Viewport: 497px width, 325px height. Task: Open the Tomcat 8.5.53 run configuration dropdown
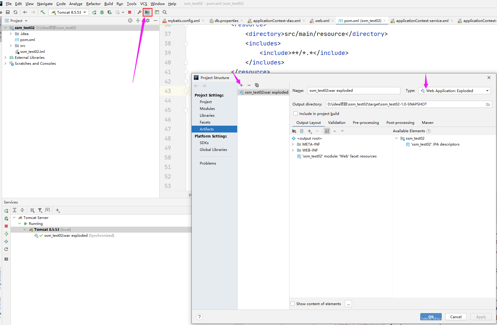[x=69, y=12]
